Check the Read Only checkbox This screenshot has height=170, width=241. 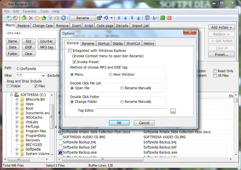click(x=215, y=71)
